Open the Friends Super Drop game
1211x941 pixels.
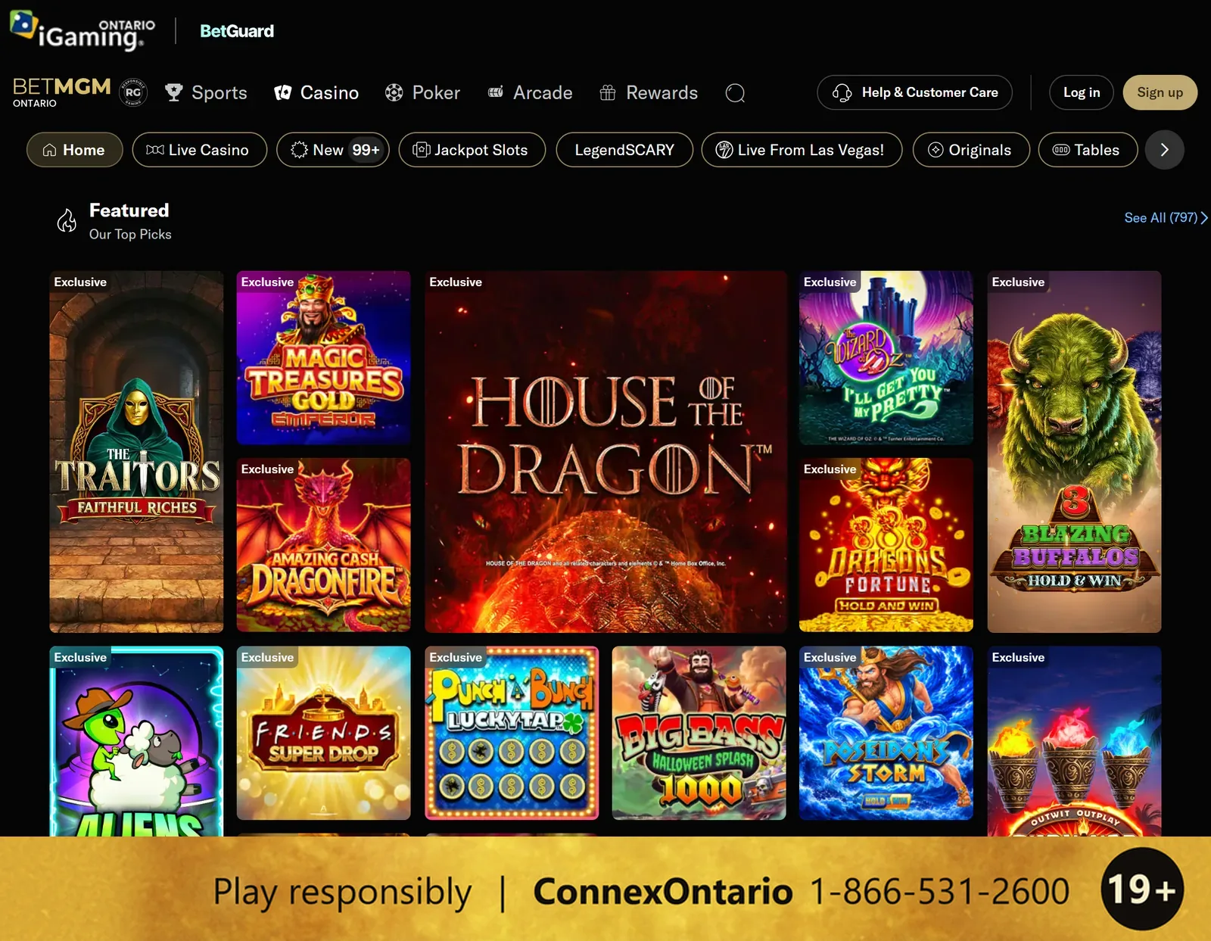click(x=324, y=733)
